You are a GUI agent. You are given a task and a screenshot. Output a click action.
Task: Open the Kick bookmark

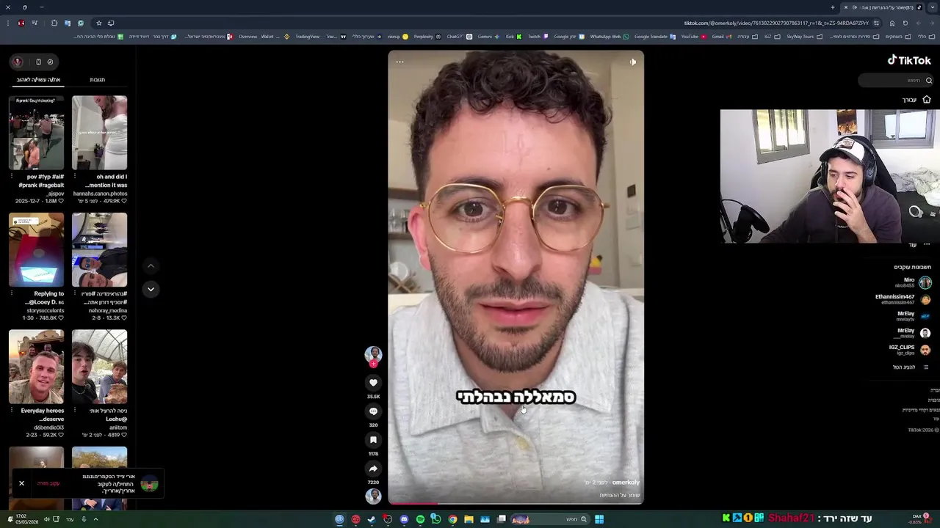point(513,37)
